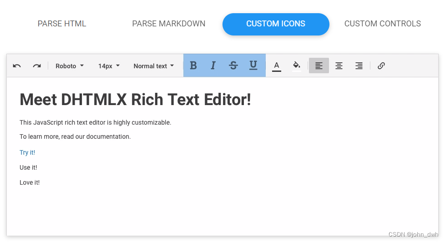The height and width of the screenshot is (242, 445).
Task: Click the 'highly customizable' sentence
Action: pyautogui.click(x=96, y=122)
